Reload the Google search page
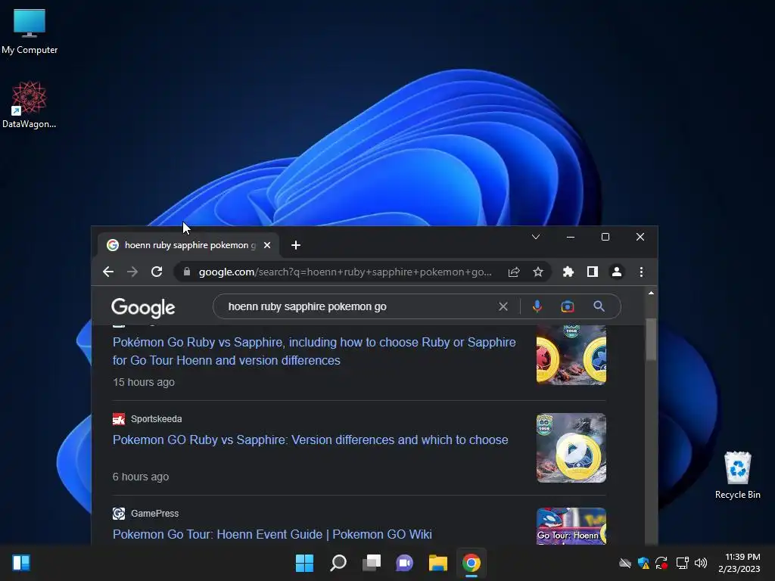 tap(157, 272)
